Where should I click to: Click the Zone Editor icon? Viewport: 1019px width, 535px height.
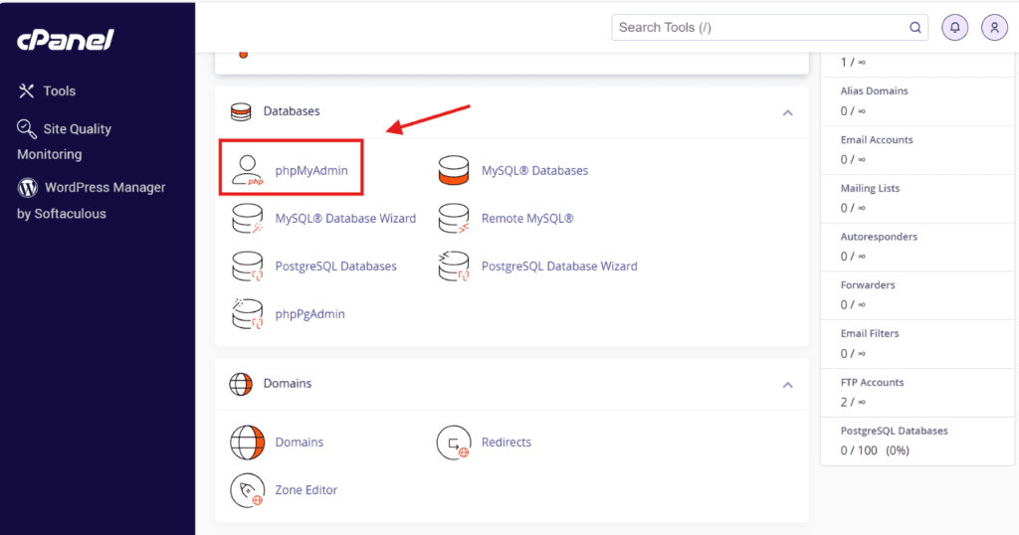click(248, 490)
